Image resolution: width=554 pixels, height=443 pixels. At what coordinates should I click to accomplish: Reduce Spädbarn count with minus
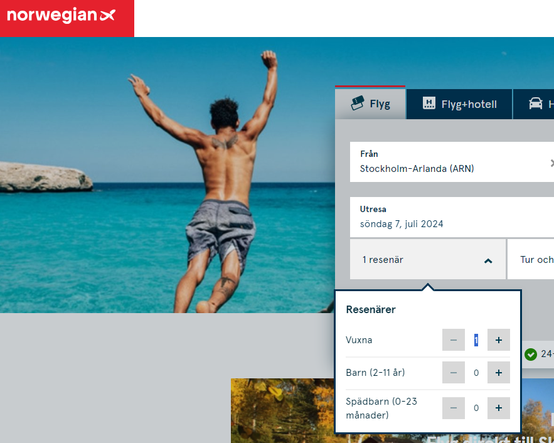pos(454,408)
